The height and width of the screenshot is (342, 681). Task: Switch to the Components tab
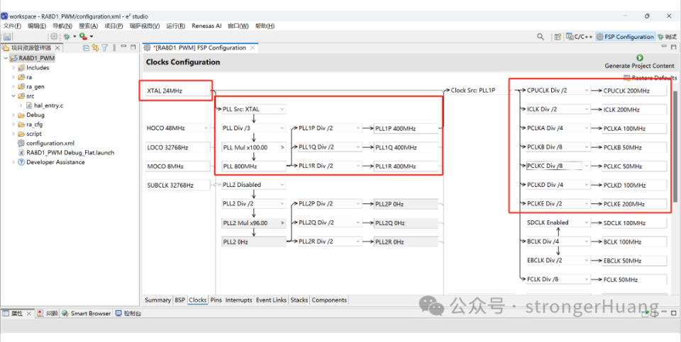[329, 300]
